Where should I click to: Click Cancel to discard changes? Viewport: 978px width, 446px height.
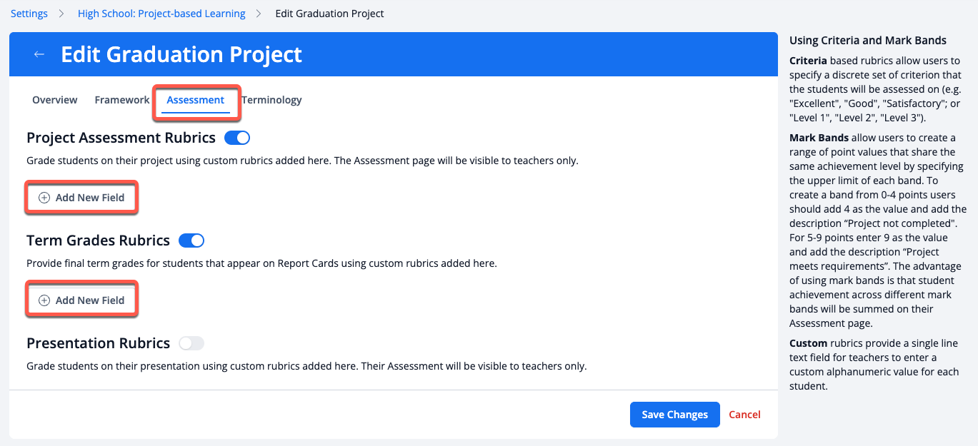pyautogui.click(x=744, y=415)
